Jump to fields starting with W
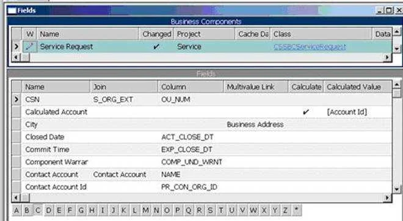 click(x=253, y=211)
